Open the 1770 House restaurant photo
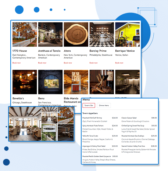 pos(25,34)
